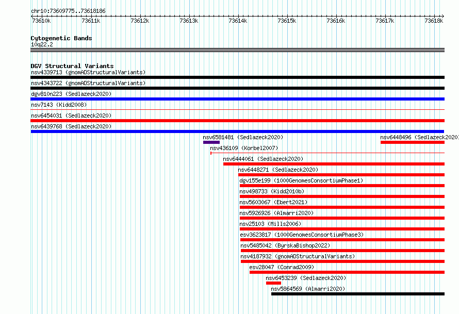The width and height of the screenshot is (459, 314).
Task: Click the short red nsv6453239 bar
Action: pyautogui.click(x=273, y=283)
